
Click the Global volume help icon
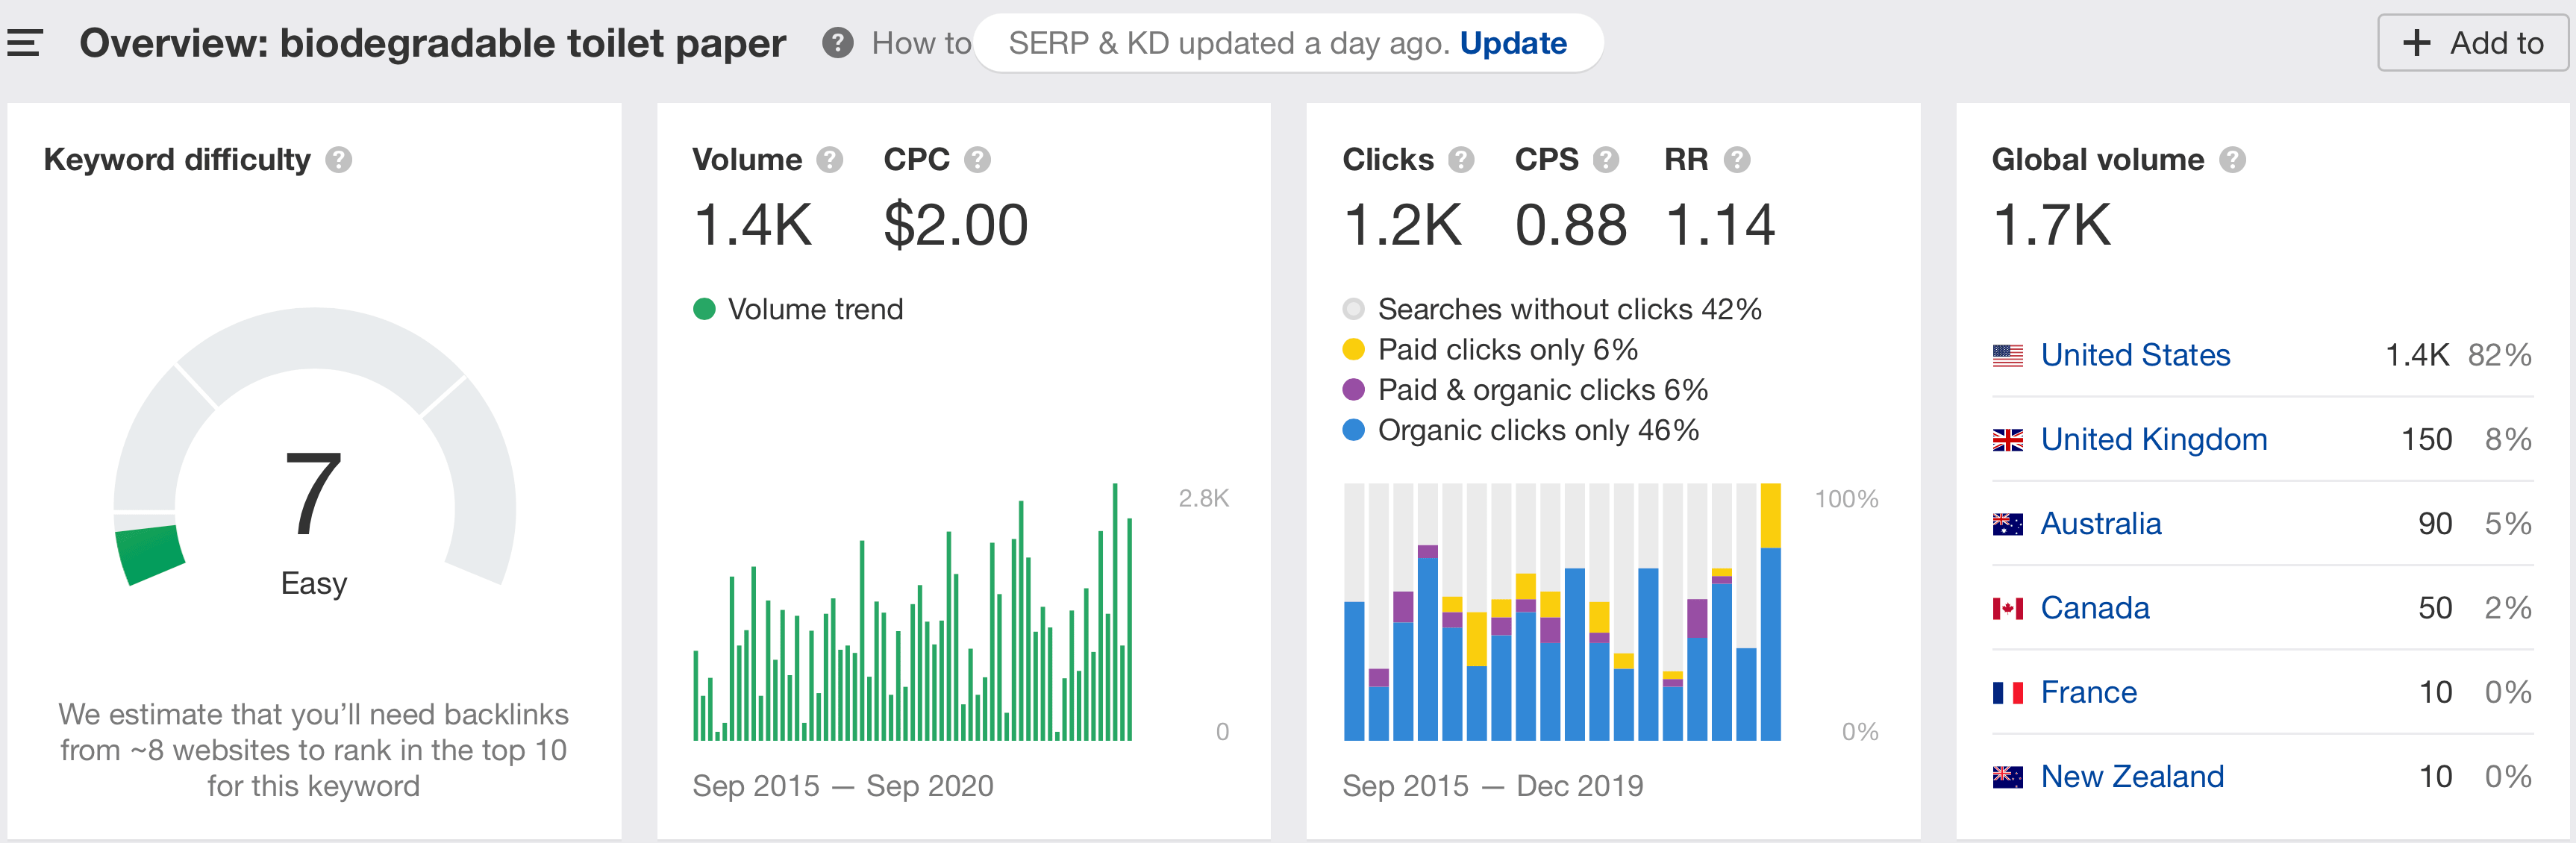click(2232, 160)
